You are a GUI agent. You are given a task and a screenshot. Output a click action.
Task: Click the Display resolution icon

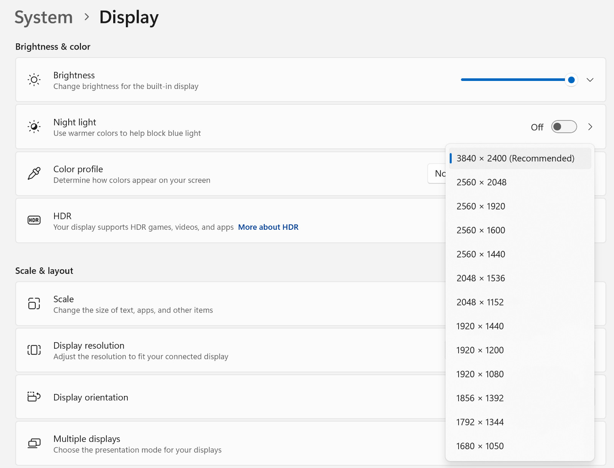click(34, 350)
